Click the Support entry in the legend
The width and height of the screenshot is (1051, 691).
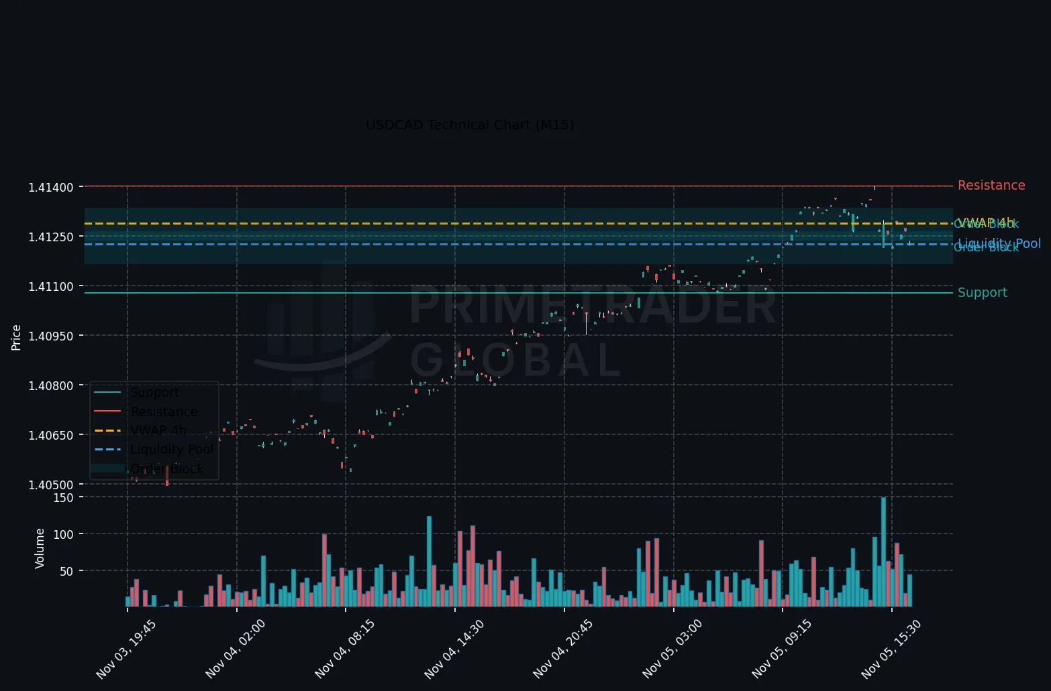(x=154, y=393)
